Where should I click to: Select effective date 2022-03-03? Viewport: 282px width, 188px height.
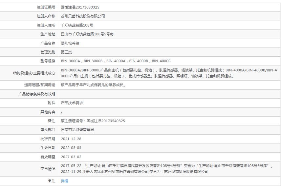pos(71,148)
